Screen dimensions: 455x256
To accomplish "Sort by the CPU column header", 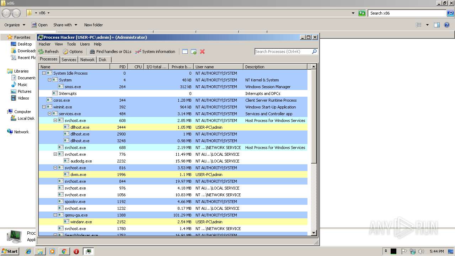I will 136,67.
